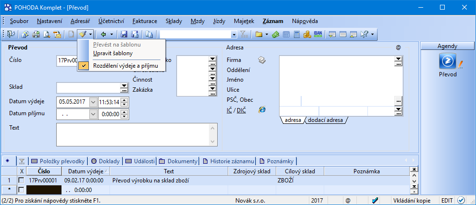
Task: Click the blue check mark icon in status bar
Action: tap(375, 201)
